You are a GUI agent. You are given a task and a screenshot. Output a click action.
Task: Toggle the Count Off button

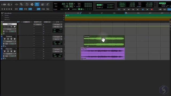[162, 3]
